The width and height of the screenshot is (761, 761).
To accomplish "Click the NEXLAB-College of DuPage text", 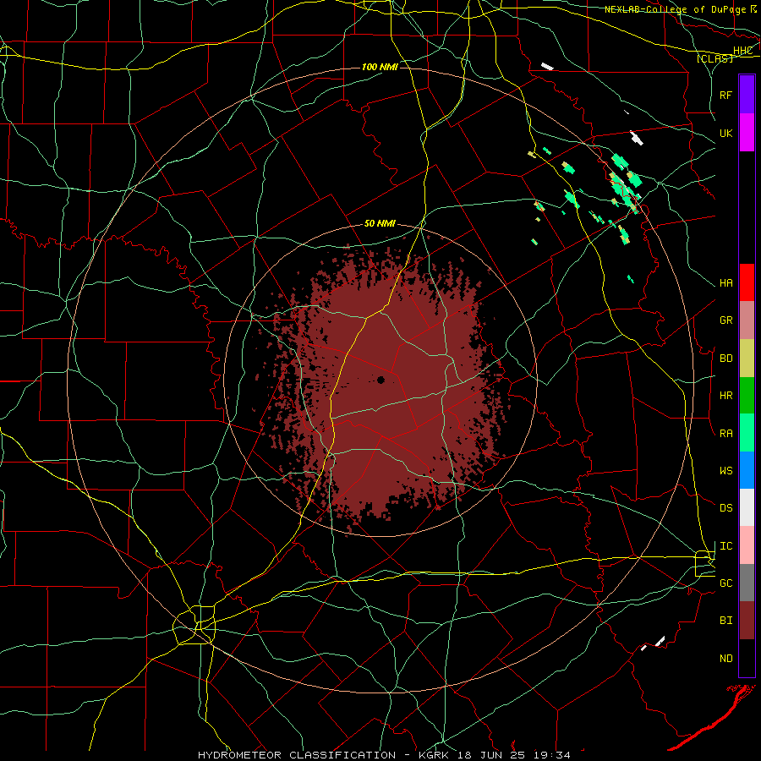I will pos(676,9).
